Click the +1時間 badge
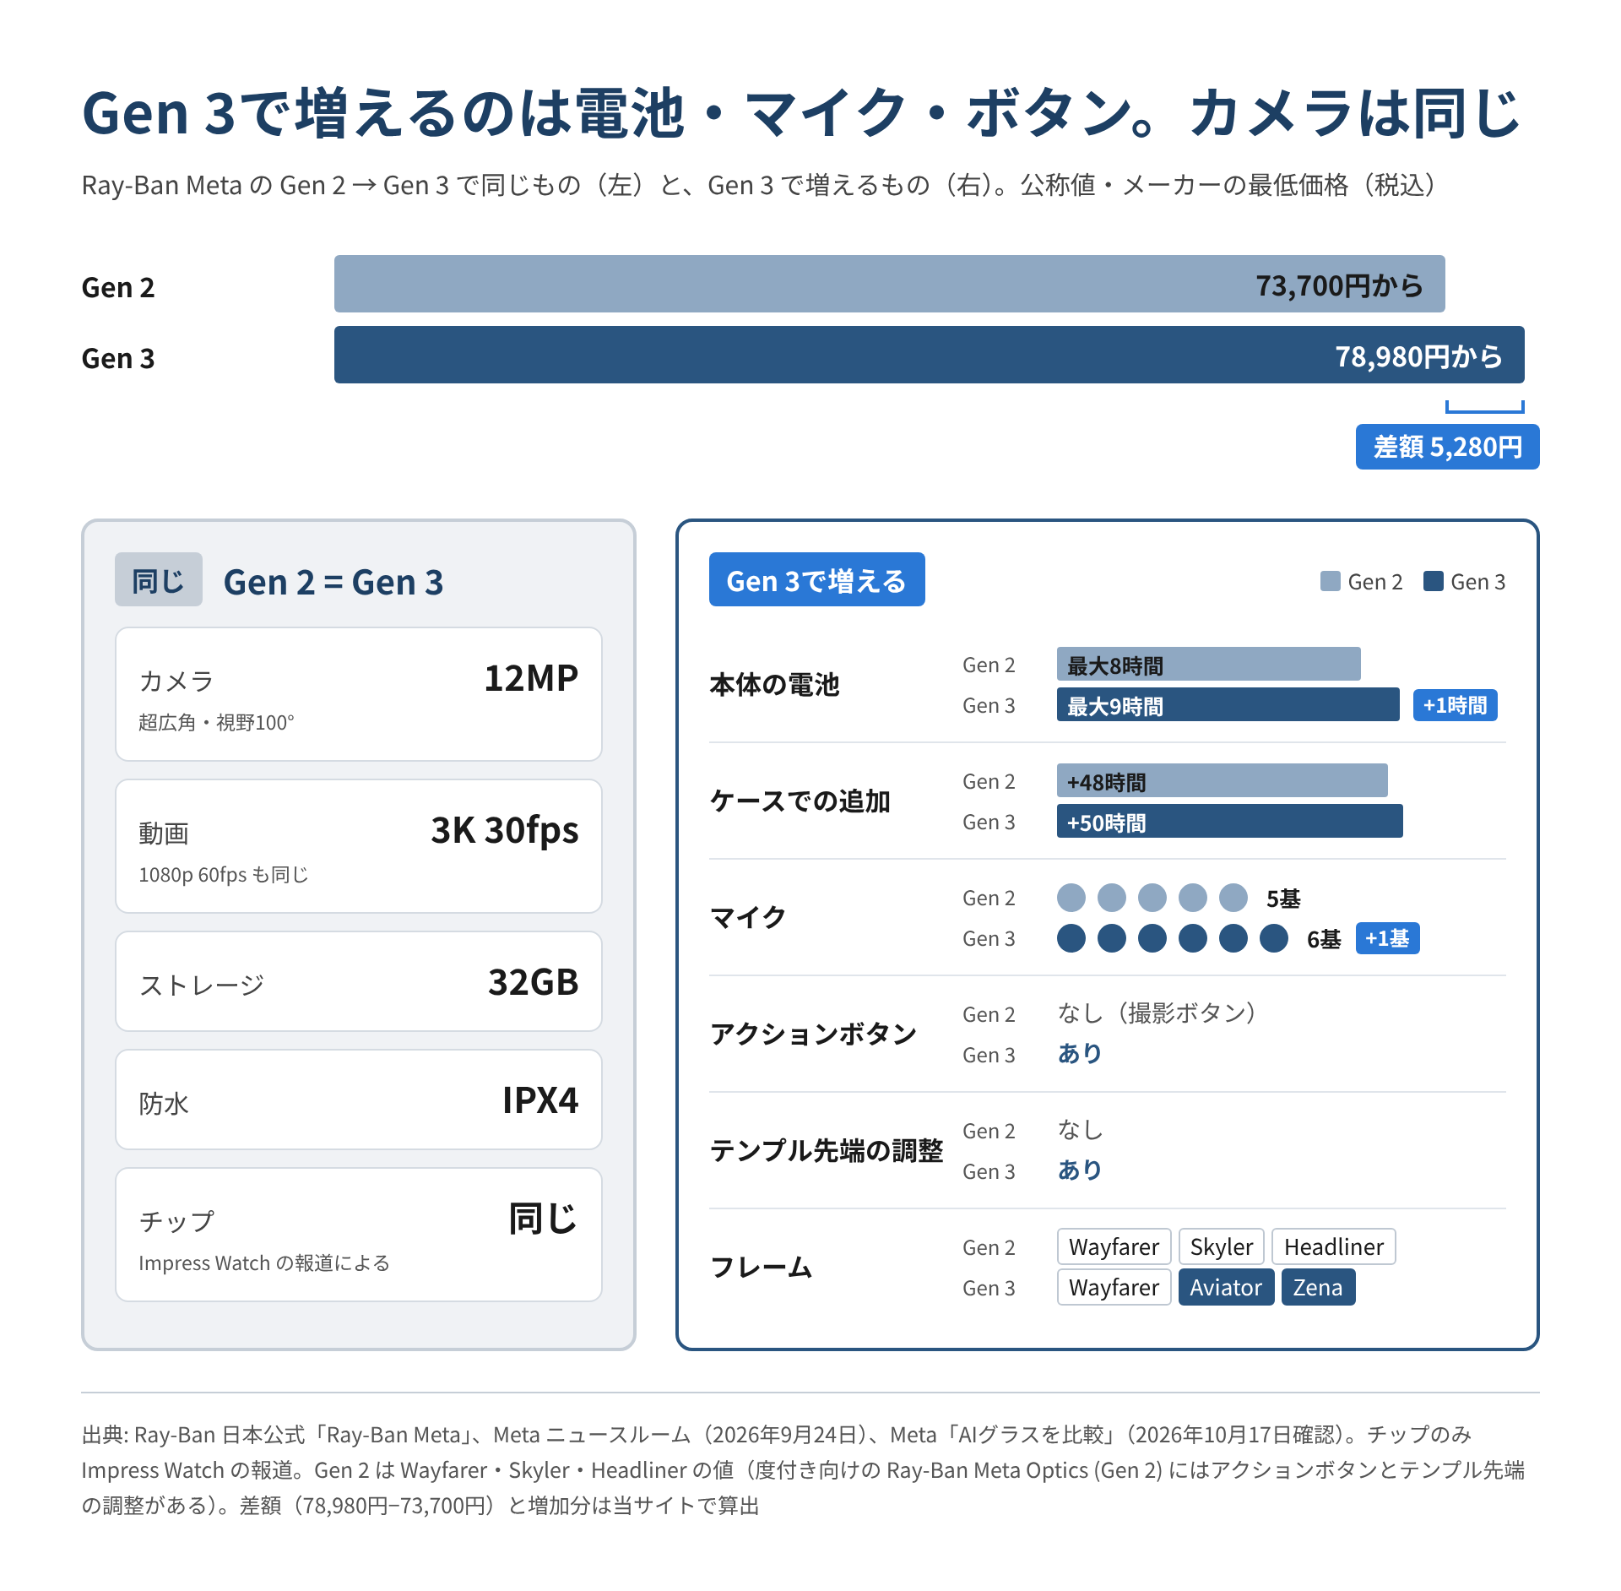Screen dimensions: 1621x1591 (1455, 704)
